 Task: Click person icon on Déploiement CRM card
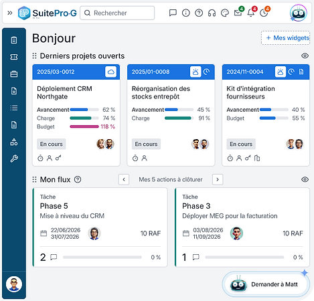(50, 159)
